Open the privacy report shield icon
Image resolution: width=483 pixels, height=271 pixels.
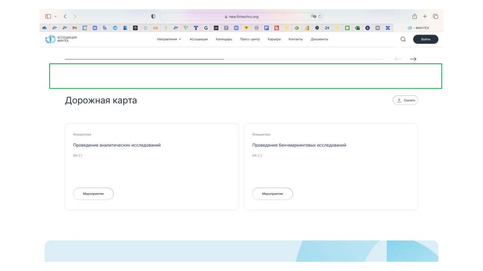pyautogui.click(x=153, y=17)
